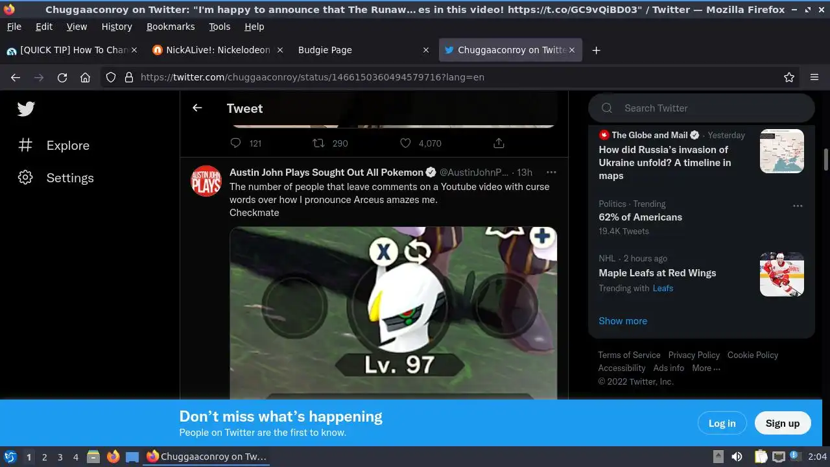Open the Accessibility link
This screenshot has height=467, width=830.
pyautogui.click(x=622, y=368)
